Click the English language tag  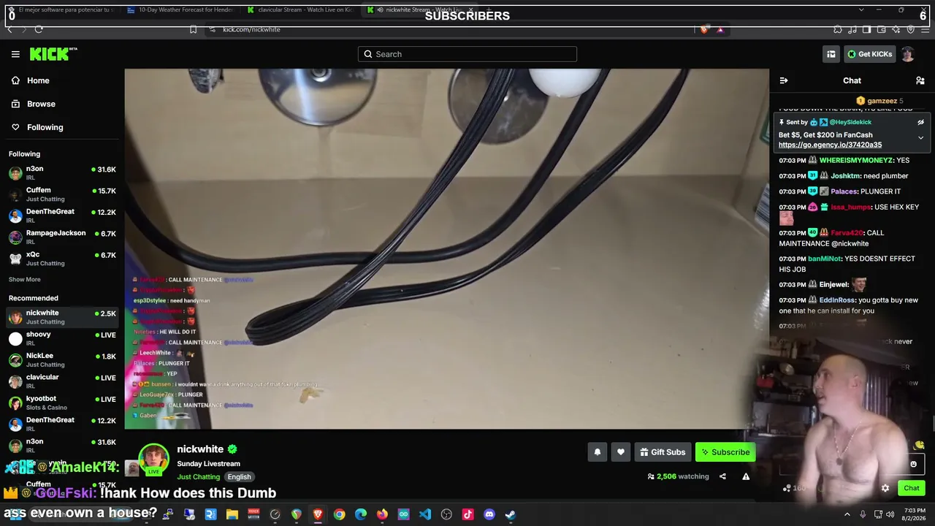239,477
